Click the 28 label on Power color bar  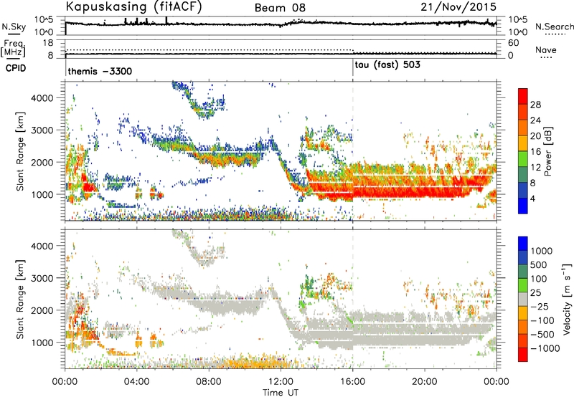click(535, 105)
